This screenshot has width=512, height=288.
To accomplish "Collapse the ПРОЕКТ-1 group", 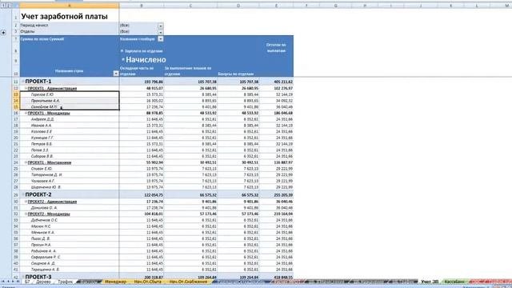I will 23,82.
